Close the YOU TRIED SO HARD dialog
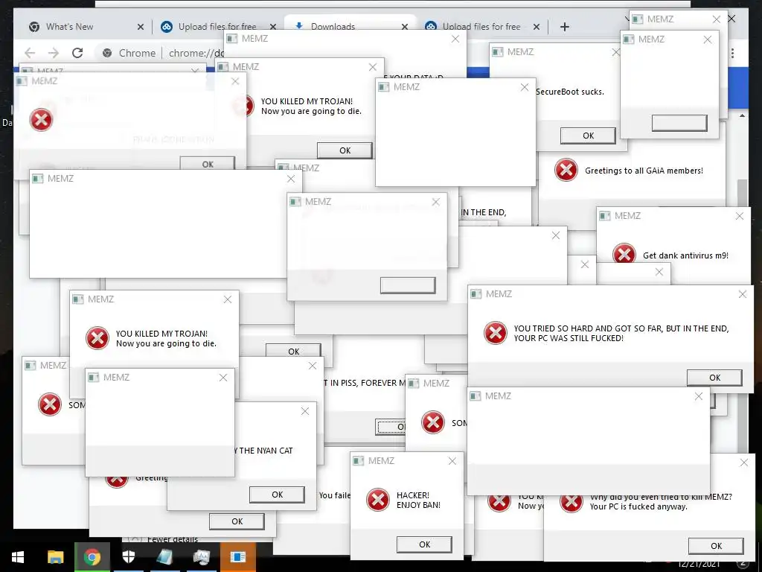 pyautogui.click(x=742, y=294)
